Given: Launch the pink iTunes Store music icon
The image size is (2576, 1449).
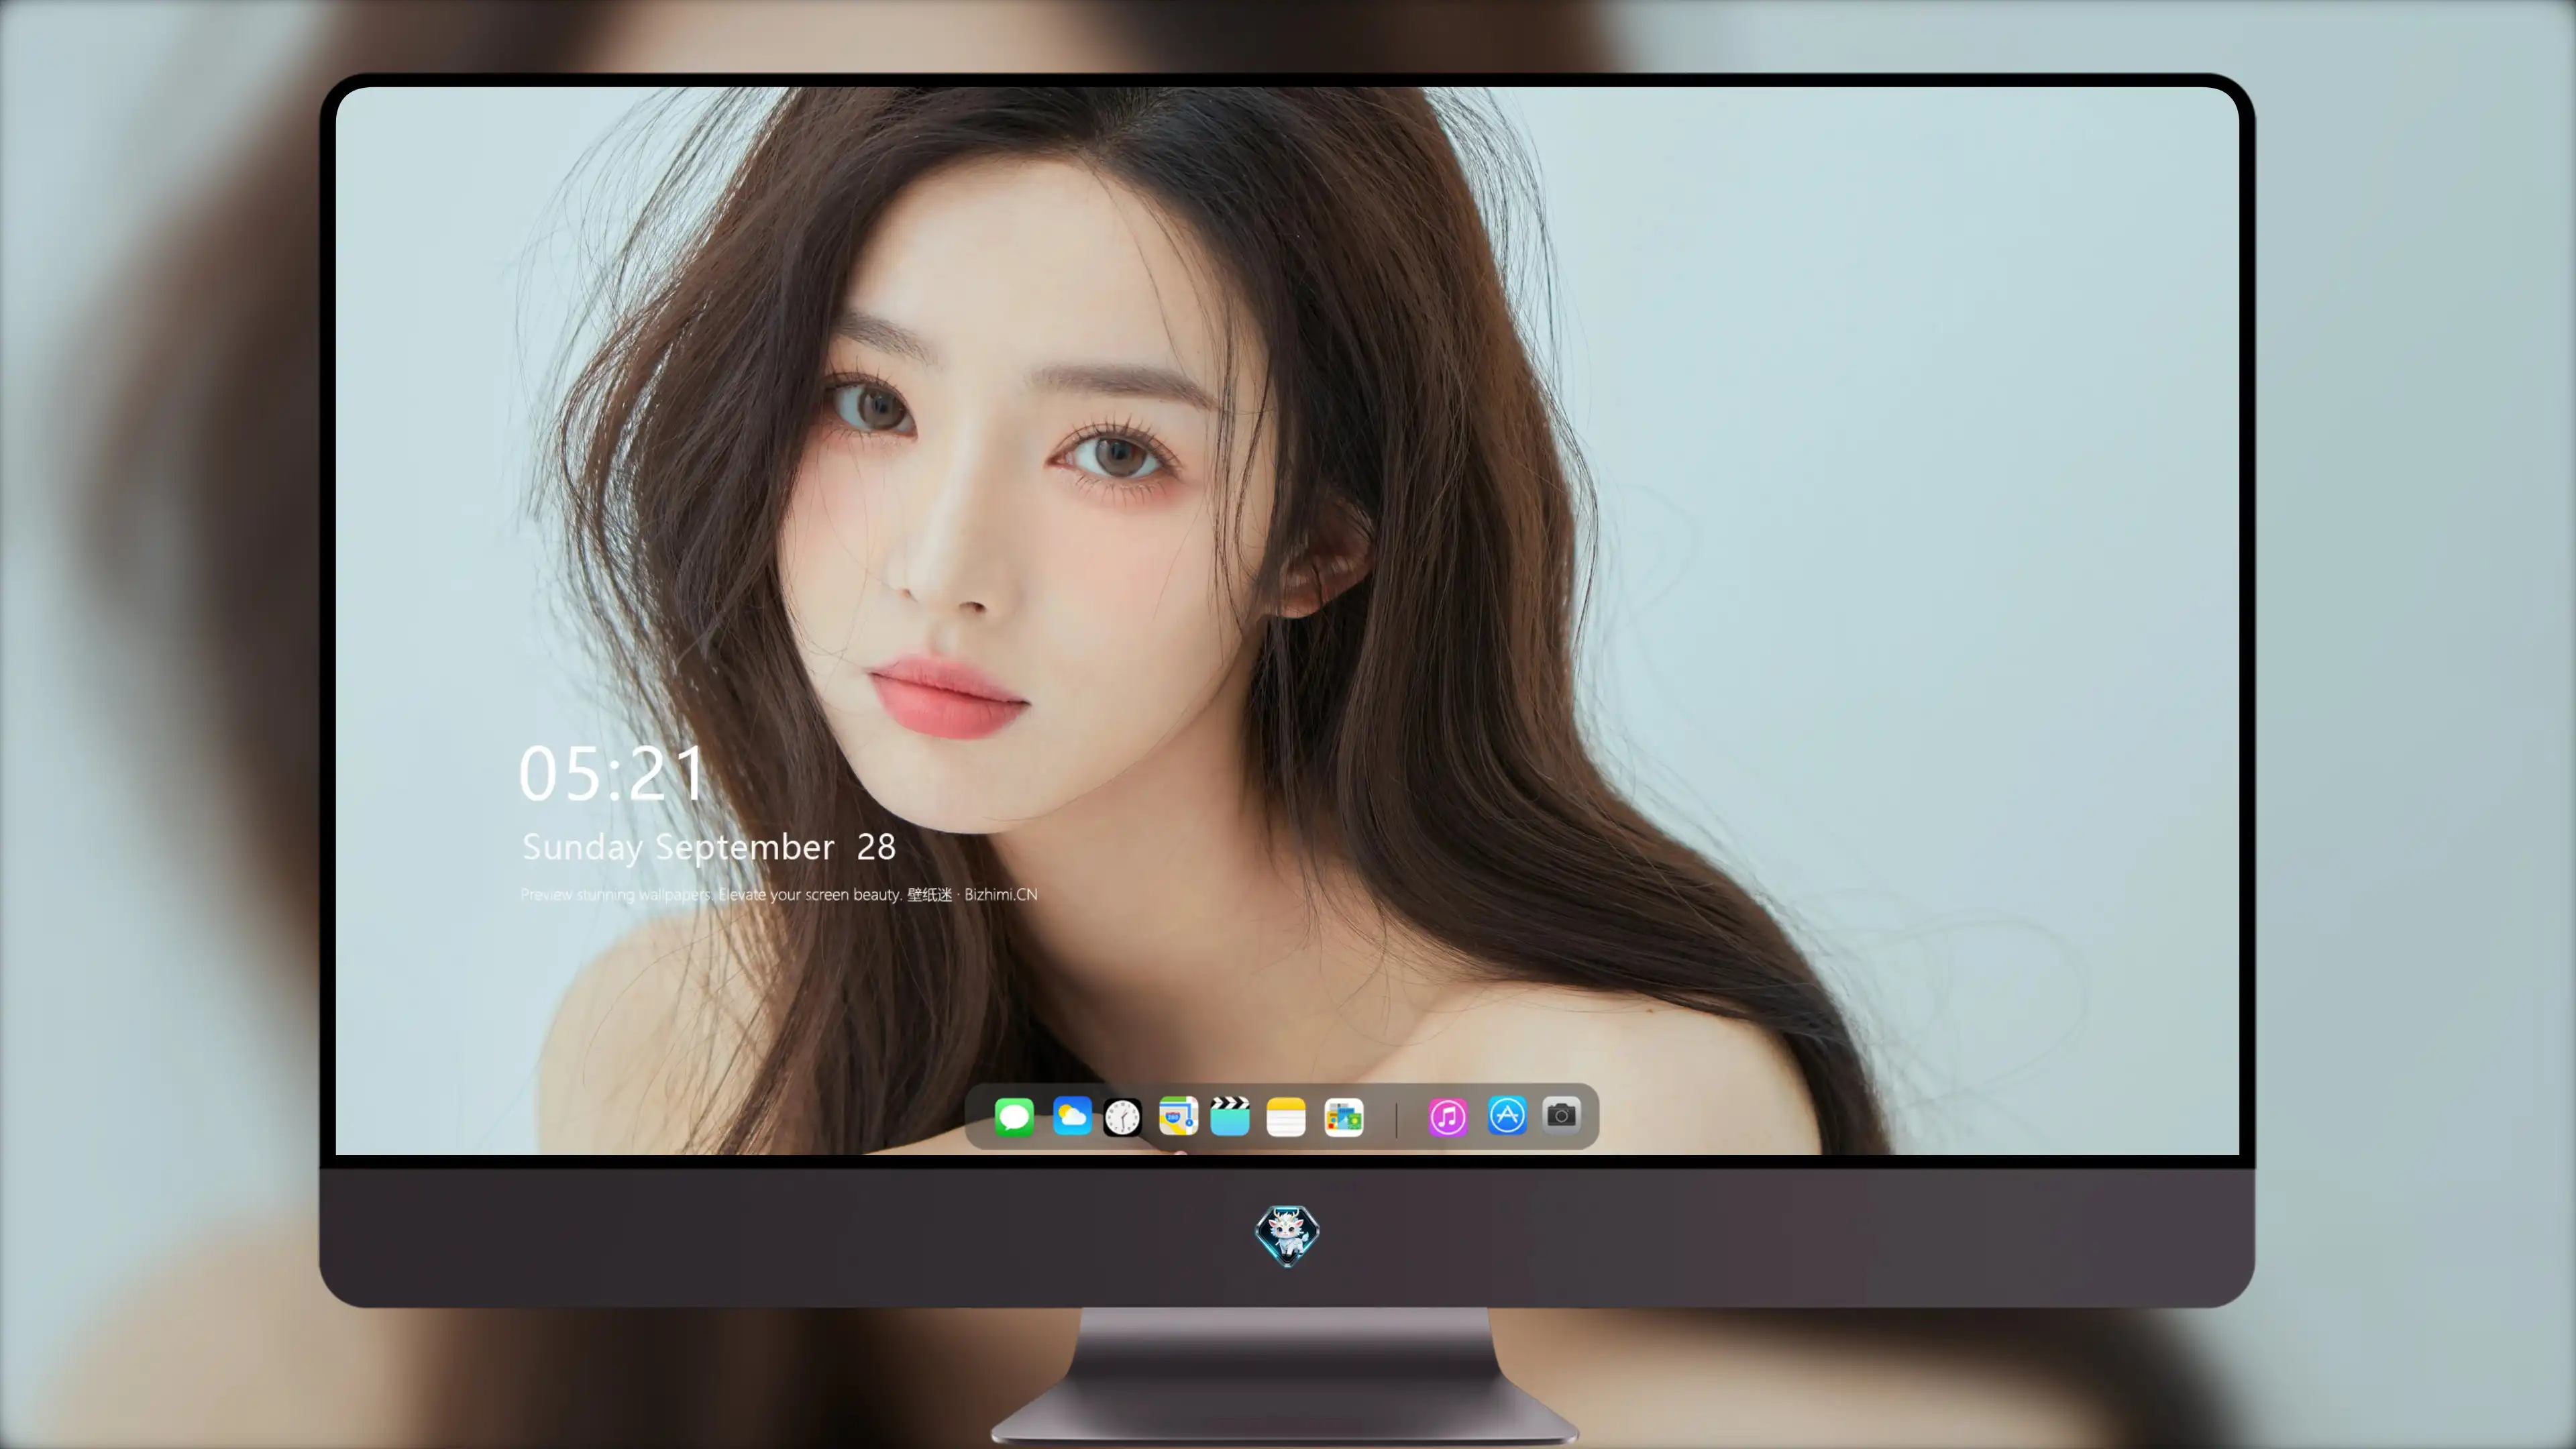Looking at the screenshot, I should click(1448, 1117).
